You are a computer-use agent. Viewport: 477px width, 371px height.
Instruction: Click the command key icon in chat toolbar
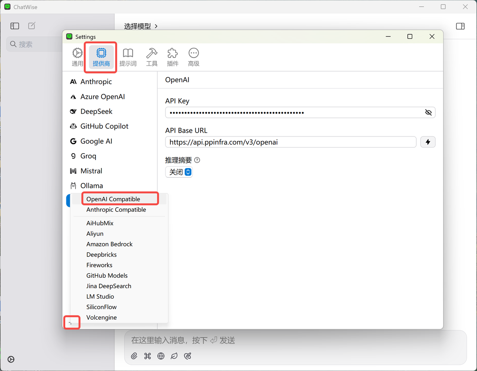(x=148, y=356)
